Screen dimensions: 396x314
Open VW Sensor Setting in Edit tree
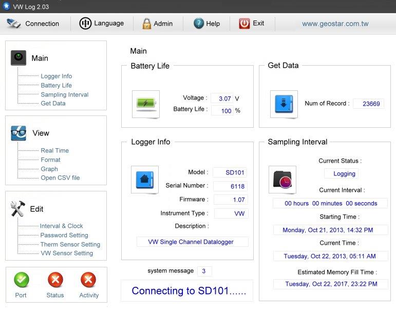[67, 253]
